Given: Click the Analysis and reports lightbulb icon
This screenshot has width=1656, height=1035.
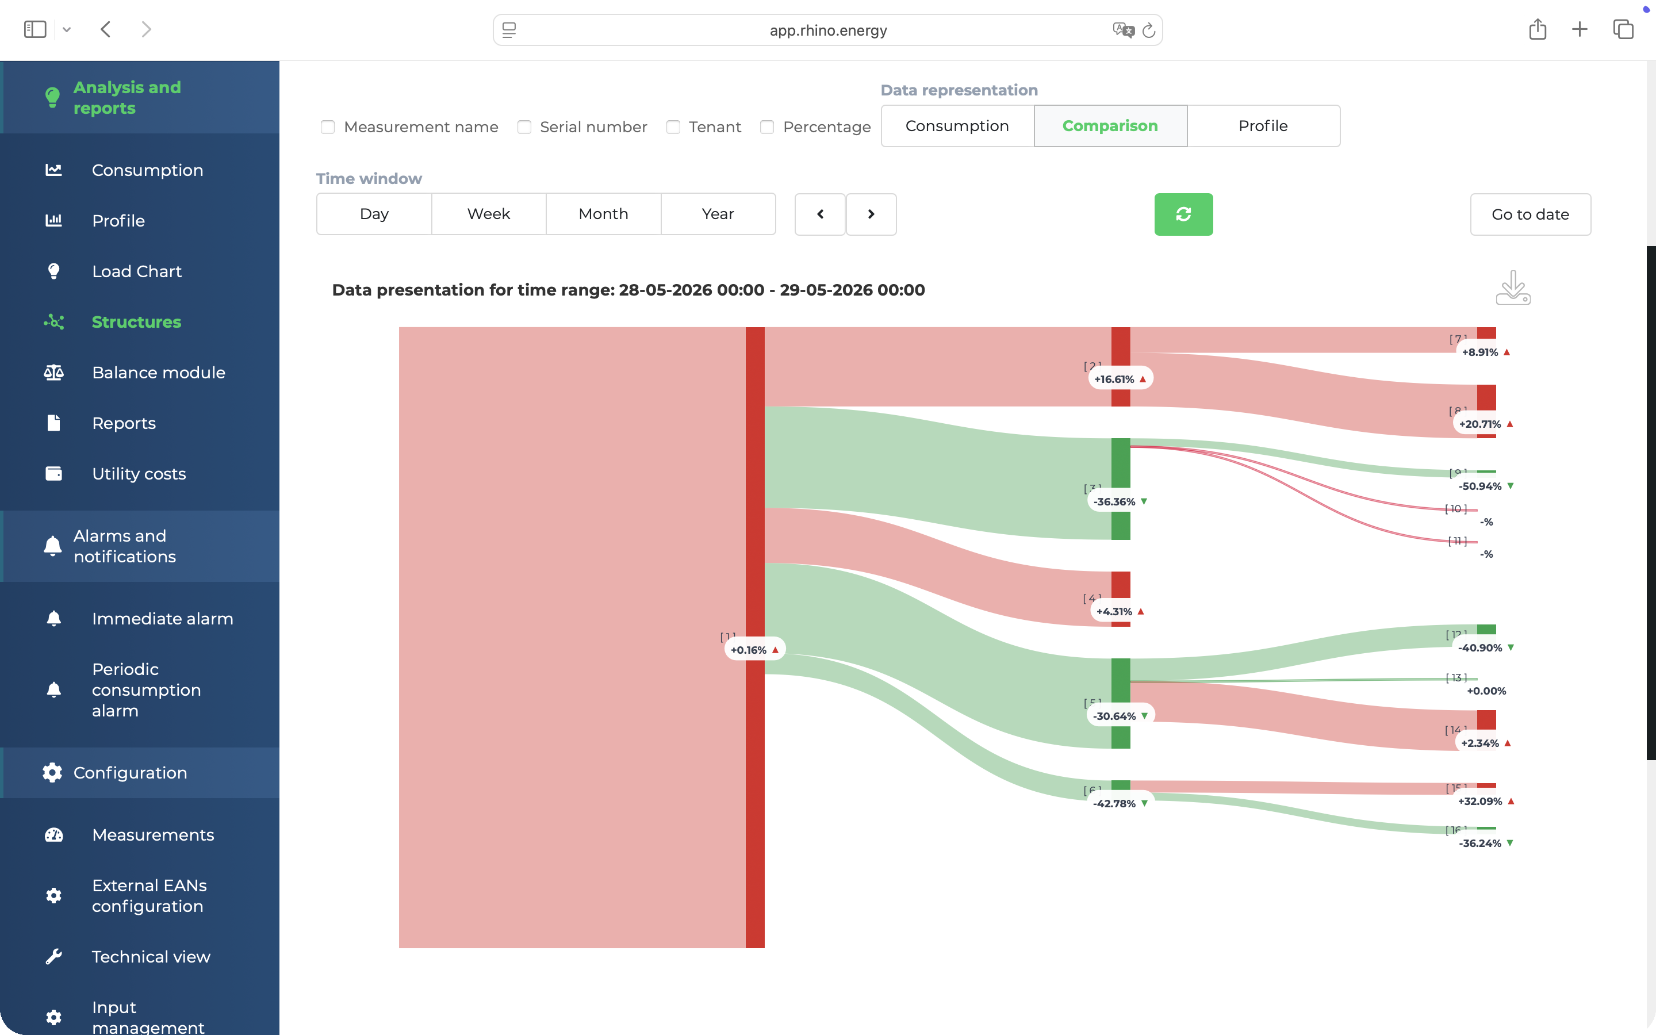Looking at the screenshot, I should (x=52, y=98).
